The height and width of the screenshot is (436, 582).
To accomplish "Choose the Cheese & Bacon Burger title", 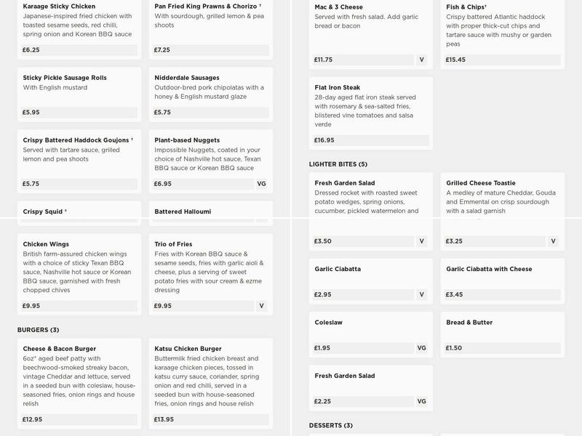I will click(x=60, y=349).
